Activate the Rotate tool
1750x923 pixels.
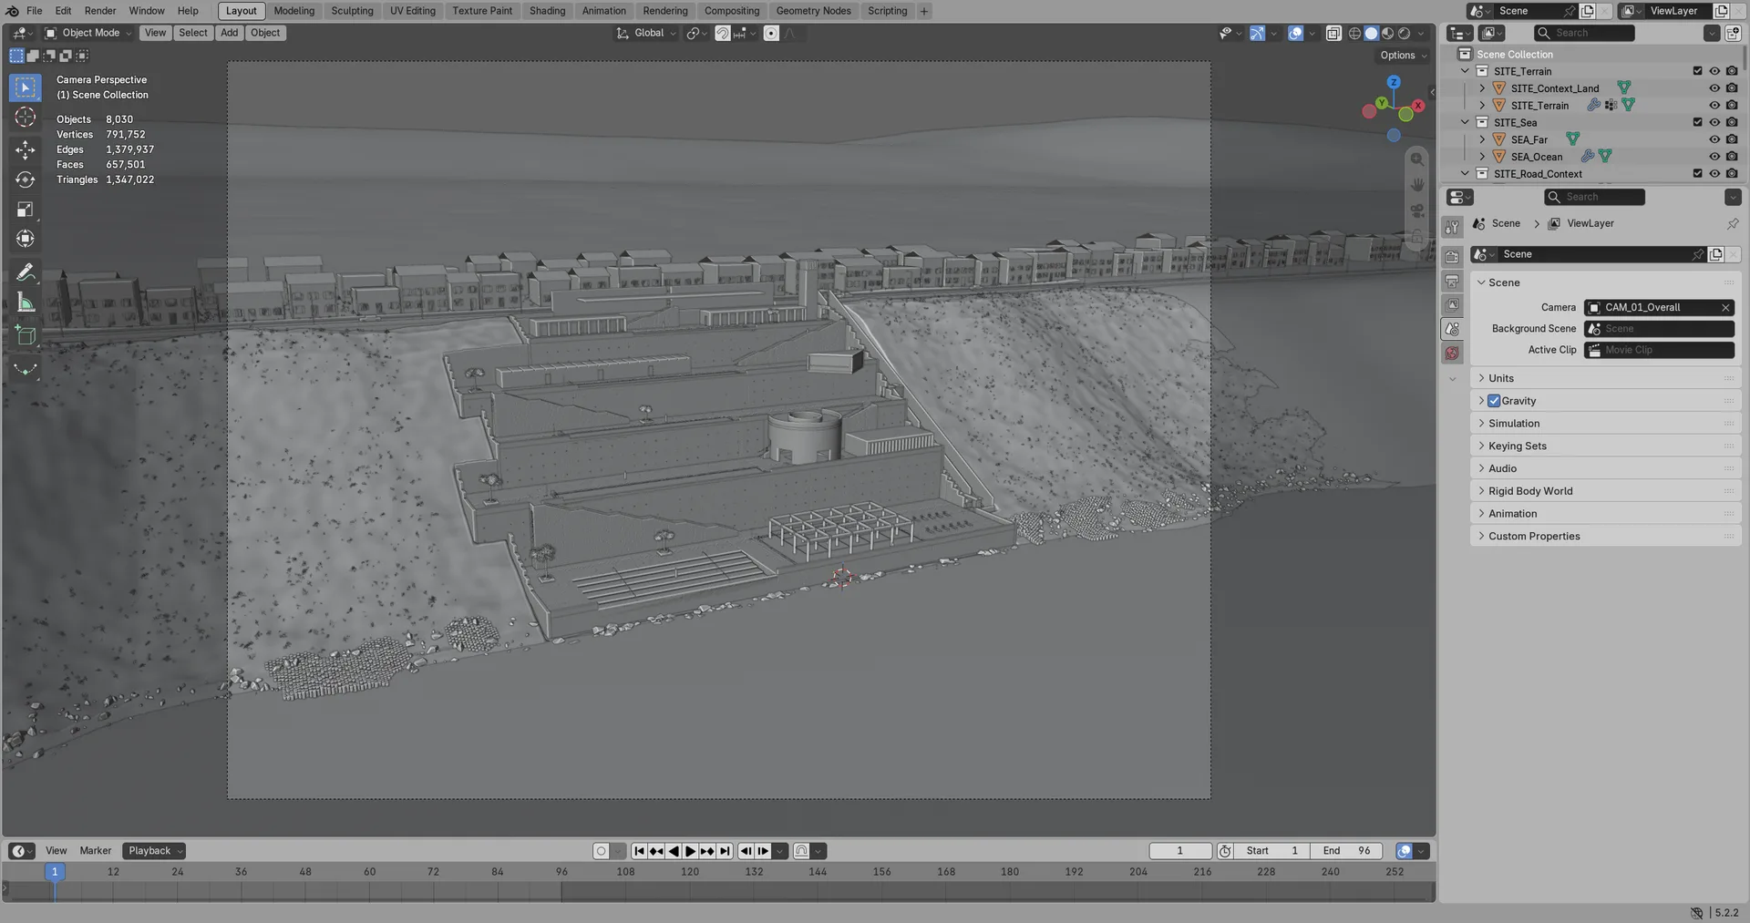click(26, 179)
